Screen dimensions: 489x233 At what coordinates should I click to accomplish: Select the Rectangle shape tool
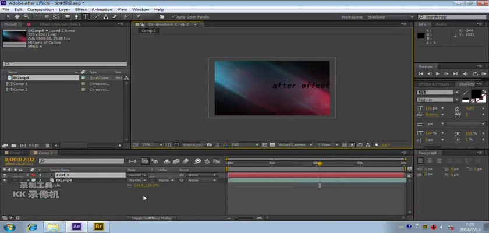point(68,16)
